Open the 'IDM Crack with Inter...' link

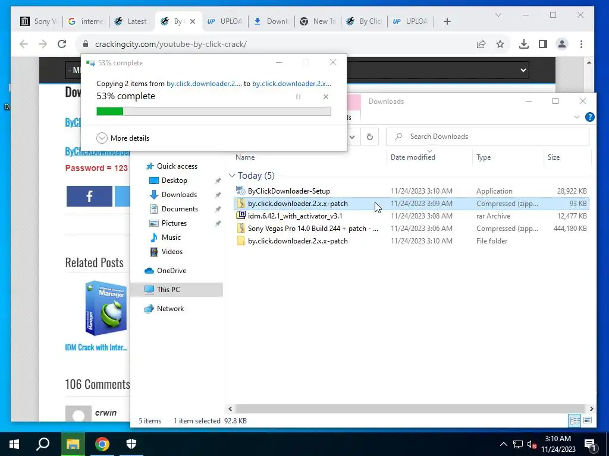(x=96, y=347)
